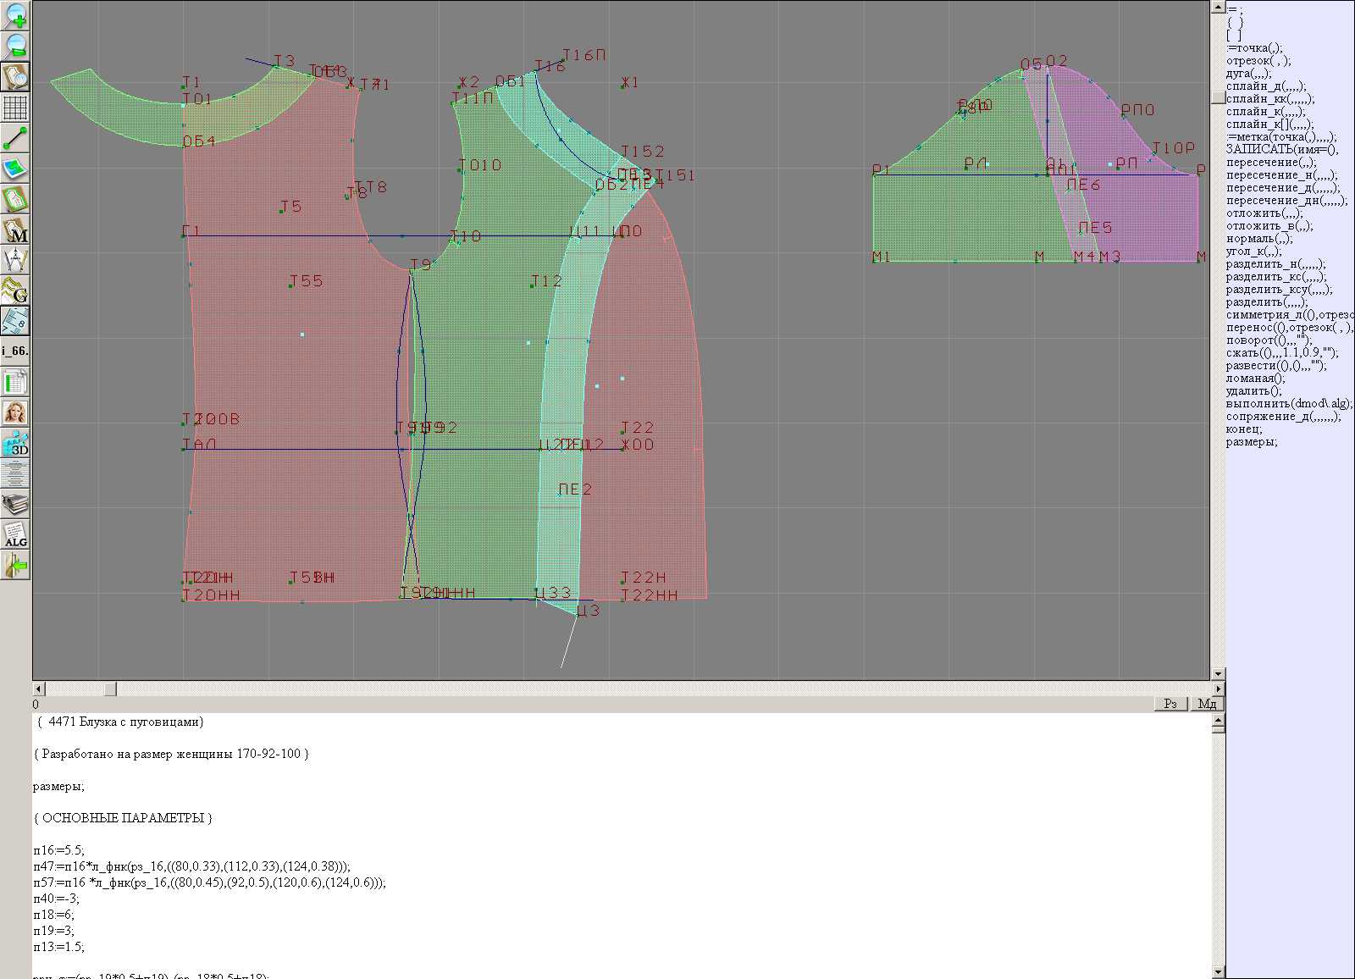Click the zoom out magnifier icon
Screen dimensions: 1355x979
pos(15,46)
